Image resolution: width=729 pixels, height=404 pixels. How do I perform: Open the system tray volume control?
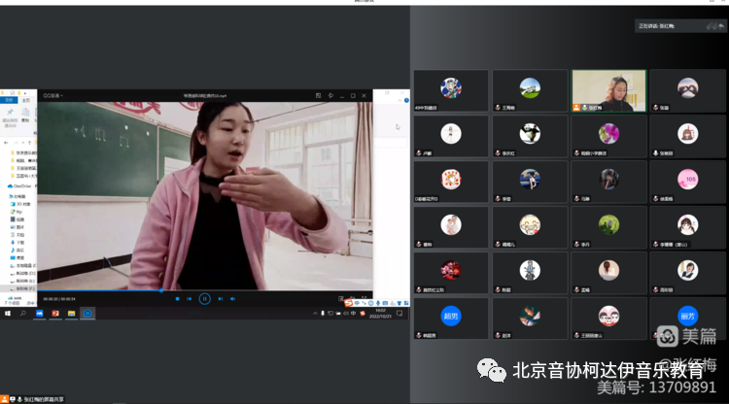346,314
